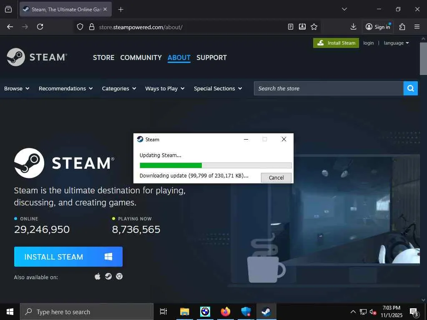Screen dimensions: 427x320
Task: Close the Steam browser tab
Action: pos(105,9)
